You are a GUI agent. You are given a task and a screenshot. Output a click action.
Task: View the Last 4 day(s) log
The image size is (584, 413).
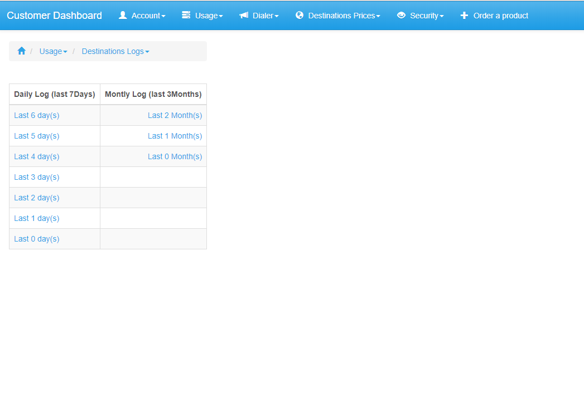pyautogui.click(x=36, y=156)
